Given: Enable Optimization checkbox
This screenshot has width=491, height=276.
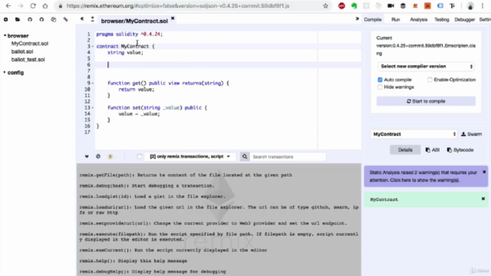Looking at the screenshot, I should pos(430,80).
